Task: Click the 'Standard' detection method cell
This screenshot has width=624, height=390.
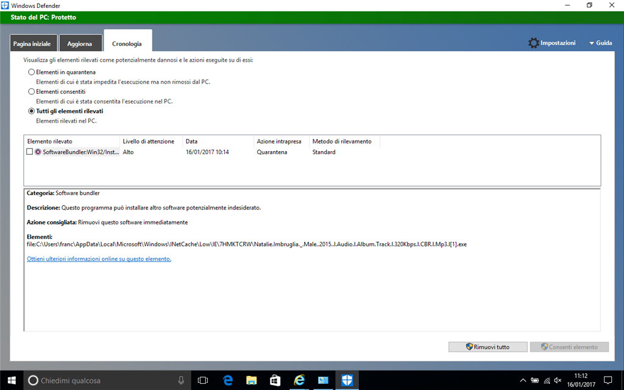Action: (x=324, y=152)
